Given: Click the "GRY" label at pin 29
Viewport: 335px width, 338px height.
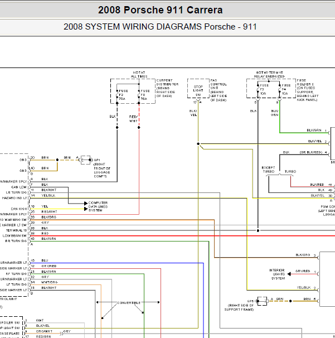Looking at the screenshot, I should coord(45,223).
